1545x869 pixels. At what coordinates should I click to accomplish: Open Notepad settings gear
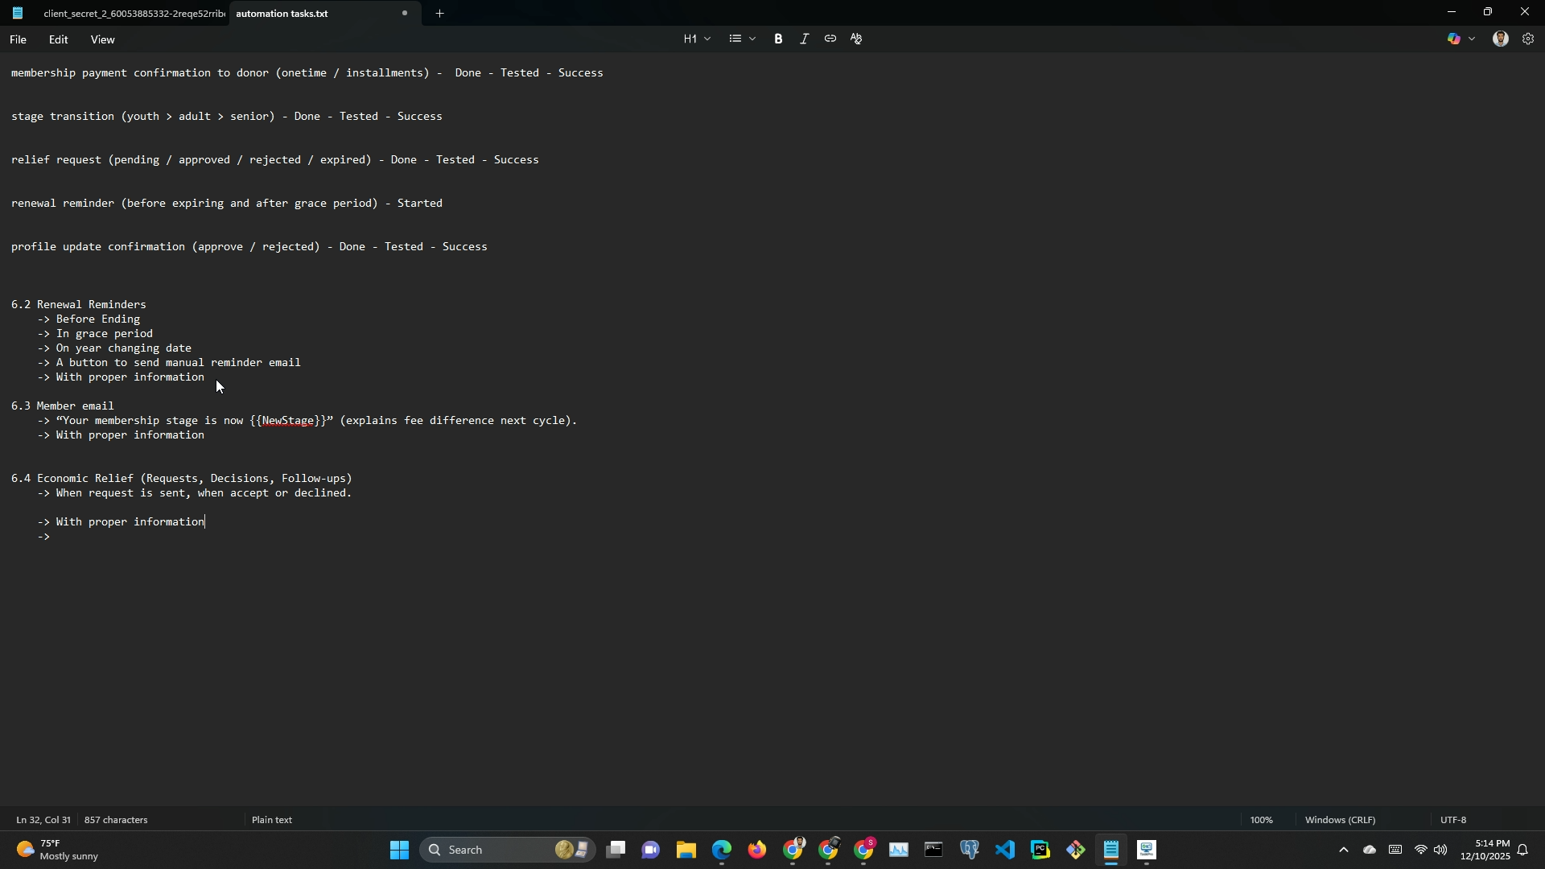(1528, 39)
